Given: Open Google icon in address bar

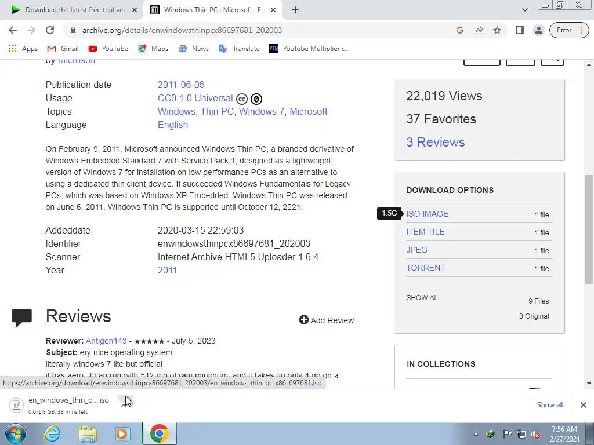Looking at the screenshot, I should click(460, 30).
